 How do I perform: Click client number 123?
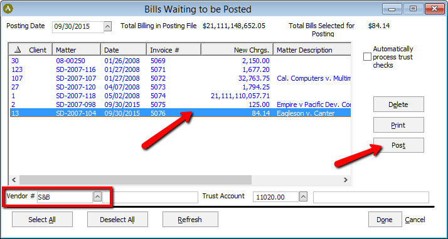[x=17, y=69]
